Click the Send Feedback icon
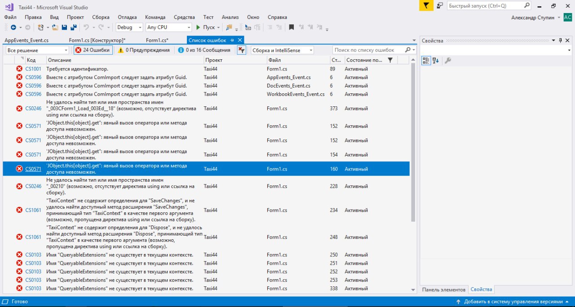The width and height of the screenshot is (575, 307). coord(439,6)
